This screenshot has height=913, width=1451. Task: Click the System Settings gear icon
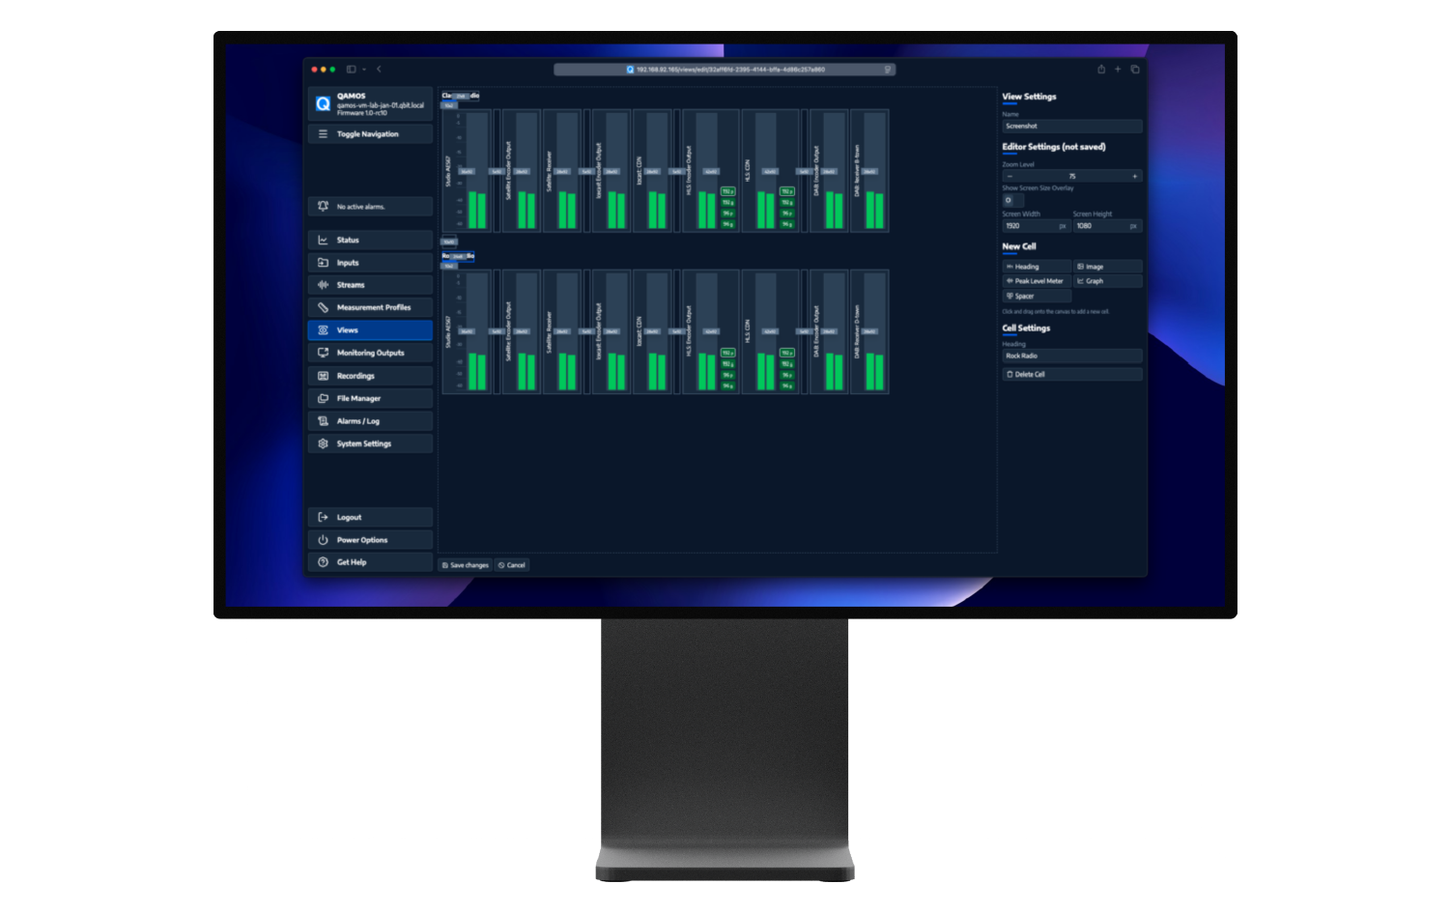[x=323, y=442]
